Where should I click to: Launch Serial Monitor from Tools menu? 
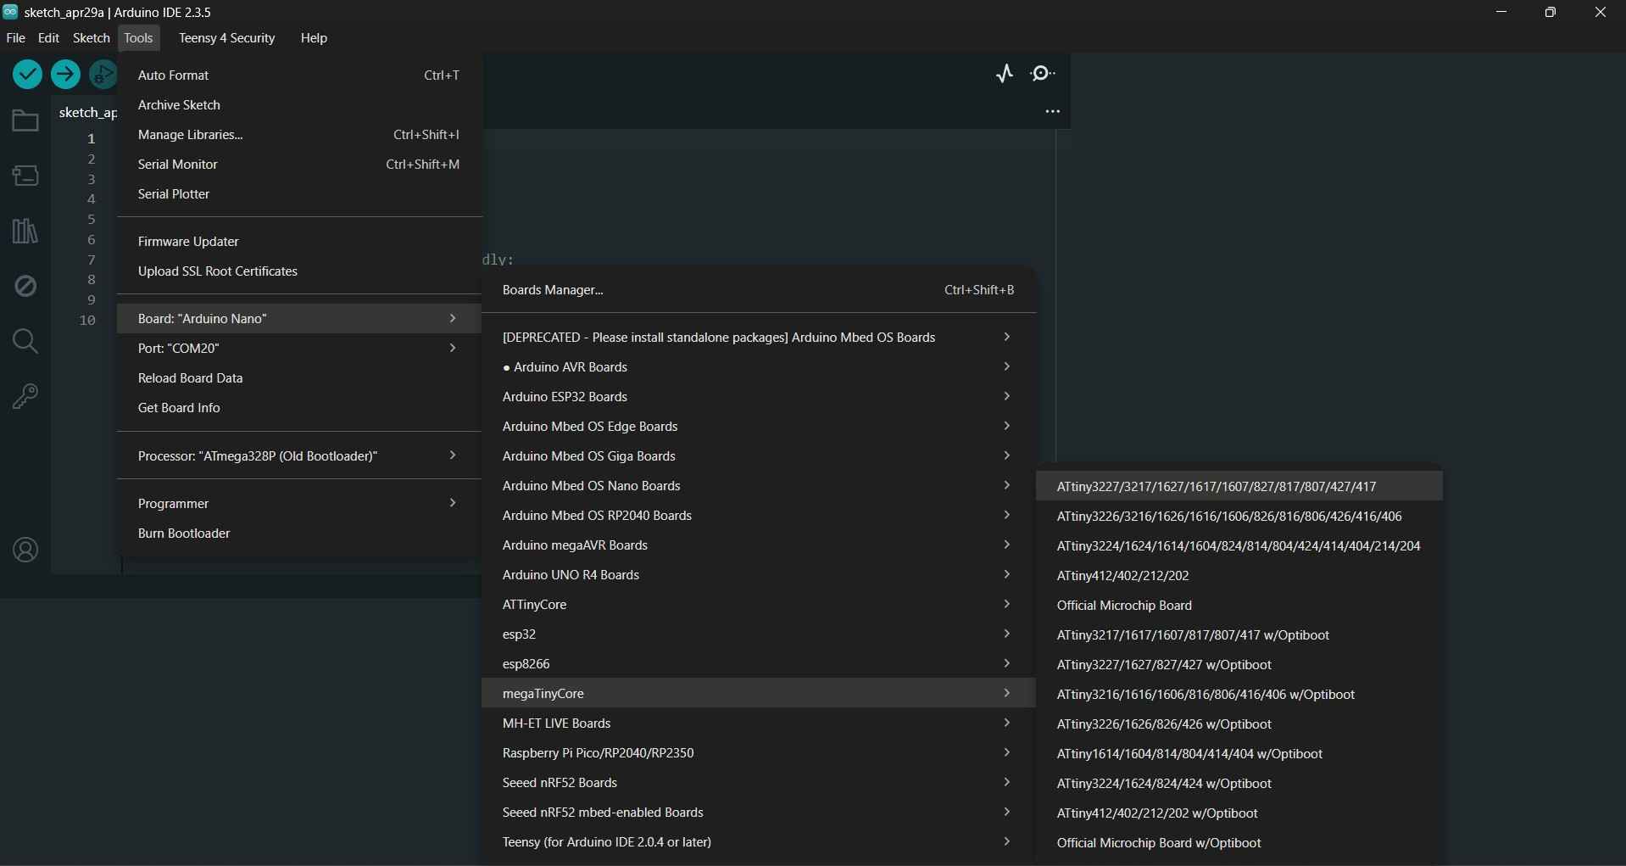pyautogui.click(x=299, y=165)
